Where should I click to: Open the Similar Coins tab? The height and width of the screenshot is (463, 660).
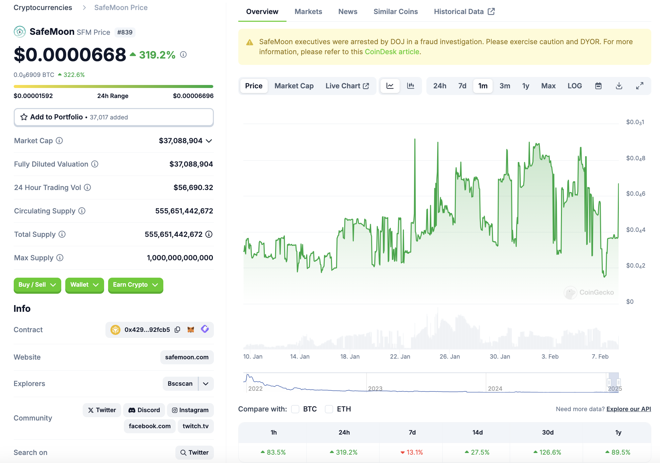point(395,12)
